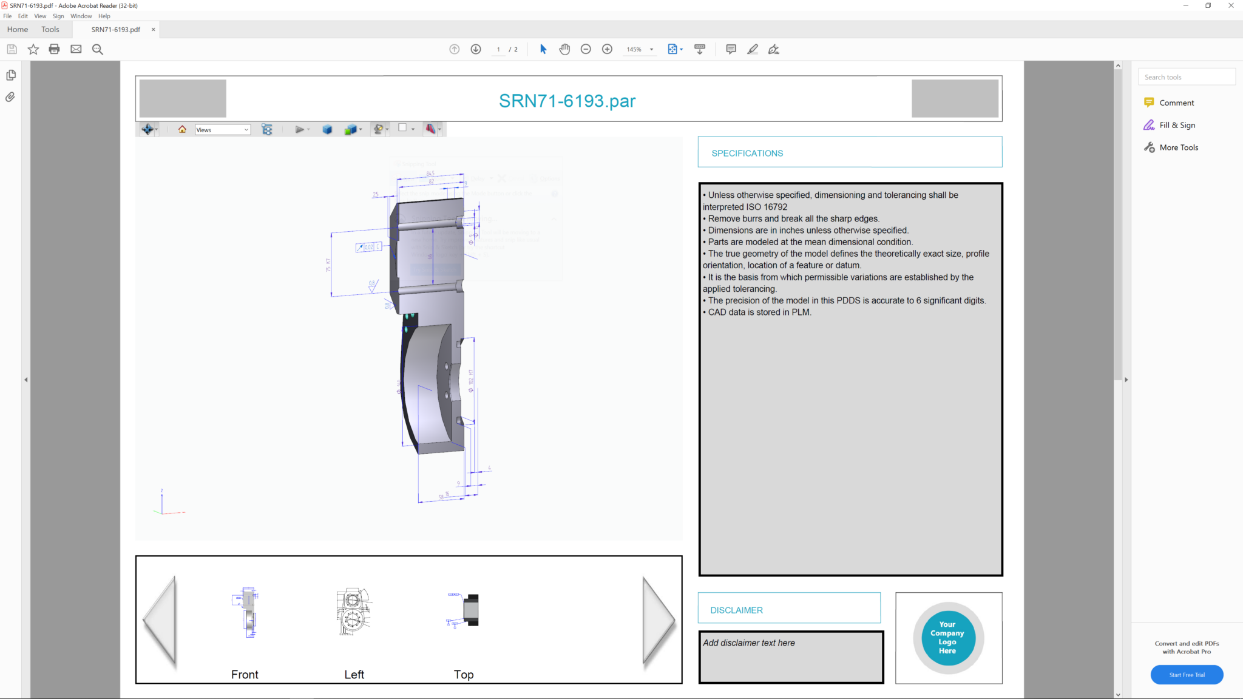
Task: Switch to the Tools tab
Action: coord(50,29)
